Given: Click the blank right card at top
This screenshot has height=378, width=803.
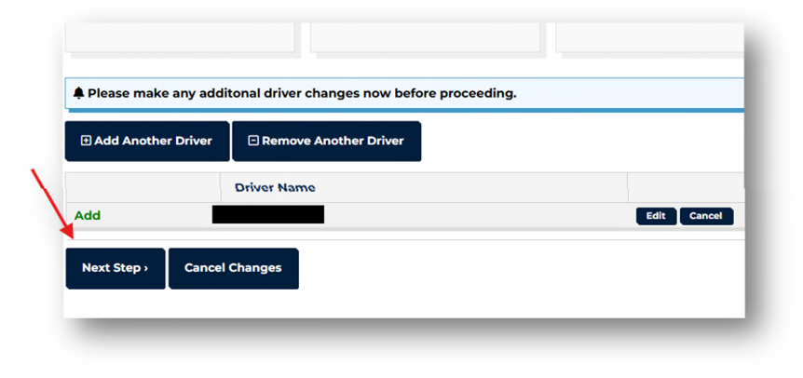Looking at the screenshot, I should (x=650, y=37).
